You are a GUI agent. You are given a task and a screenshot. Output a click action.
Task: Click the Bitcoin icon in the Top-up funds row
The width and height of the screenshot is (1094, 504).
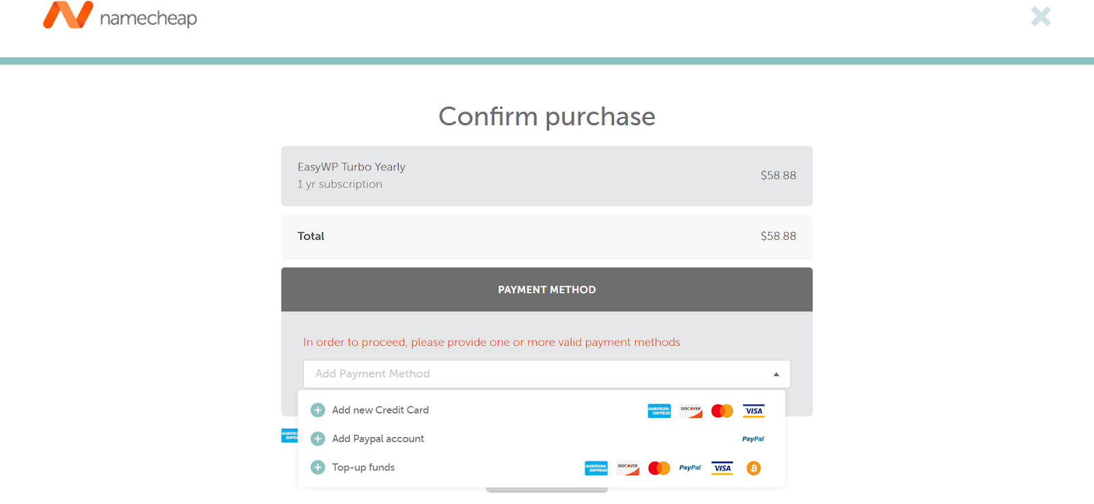(753, 468)
